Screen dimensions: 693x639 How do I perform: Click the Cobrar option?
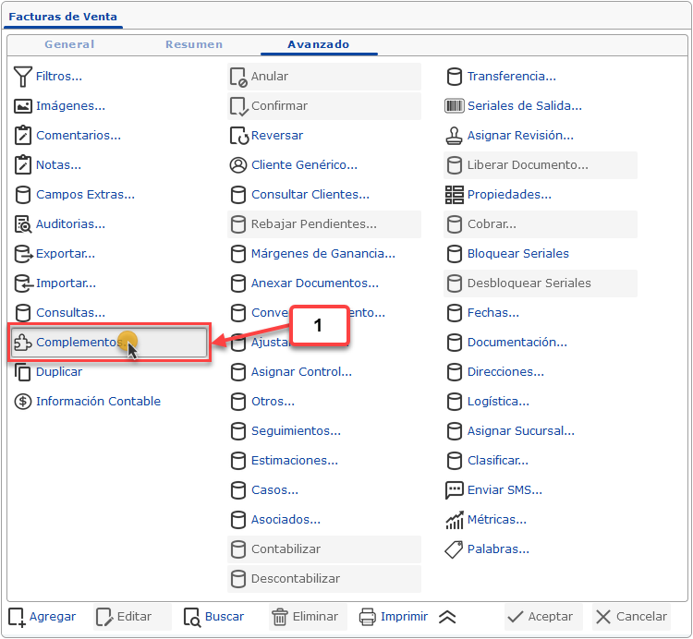[x=541, y=223]
